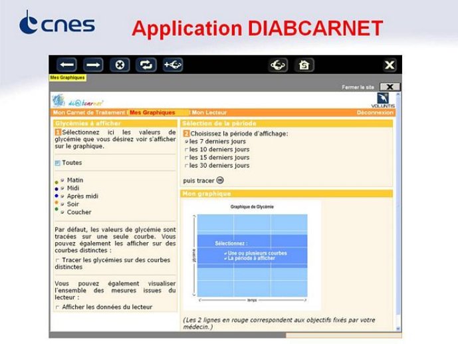
Task: Click the scrollbar down arrow at the bottom
Action: 398,329
